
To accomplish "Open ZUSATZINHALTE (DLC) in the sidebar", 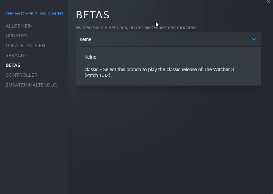I will pos(31,85).
